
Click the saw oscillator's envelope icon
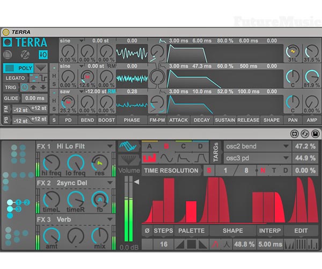[163, 91]
